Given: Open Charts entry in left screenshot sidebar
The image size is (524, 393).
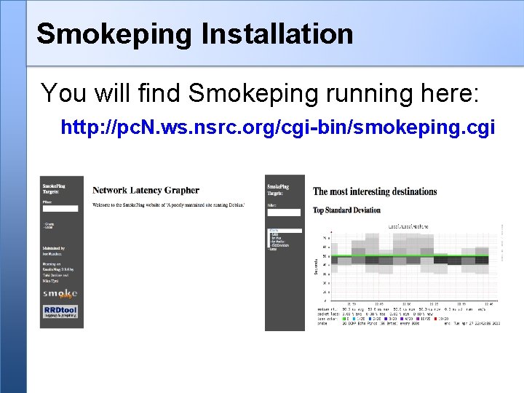Looking at the screenshot, I should pyautogui.click(x=49, y=224).
